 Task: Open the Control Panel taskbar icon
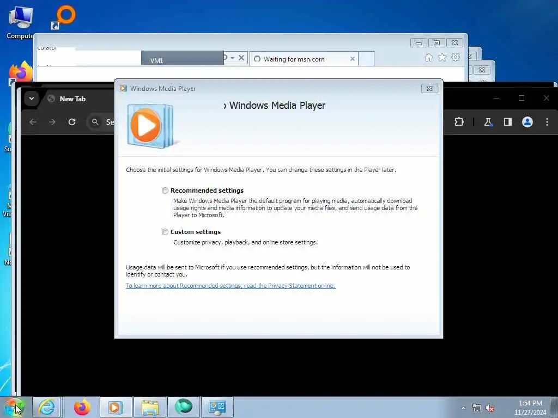click(217, 407)
